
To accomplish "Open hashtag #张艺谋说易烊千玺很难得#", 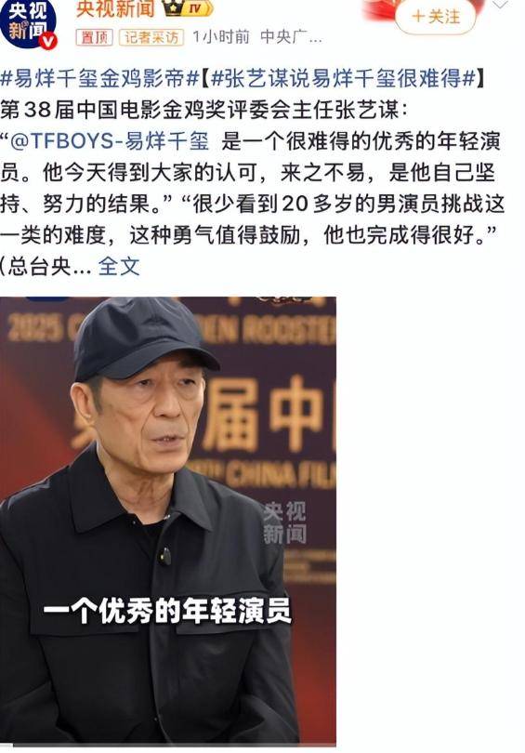I will coord(342,78).
